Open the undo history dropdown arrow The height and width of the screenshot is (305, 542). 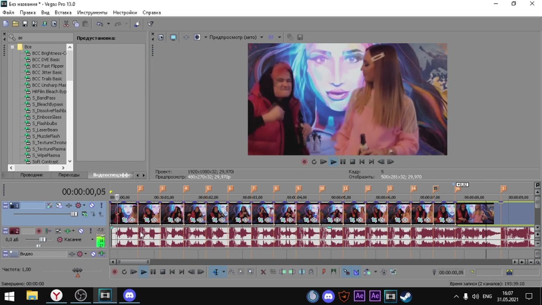tap(108, 24)
